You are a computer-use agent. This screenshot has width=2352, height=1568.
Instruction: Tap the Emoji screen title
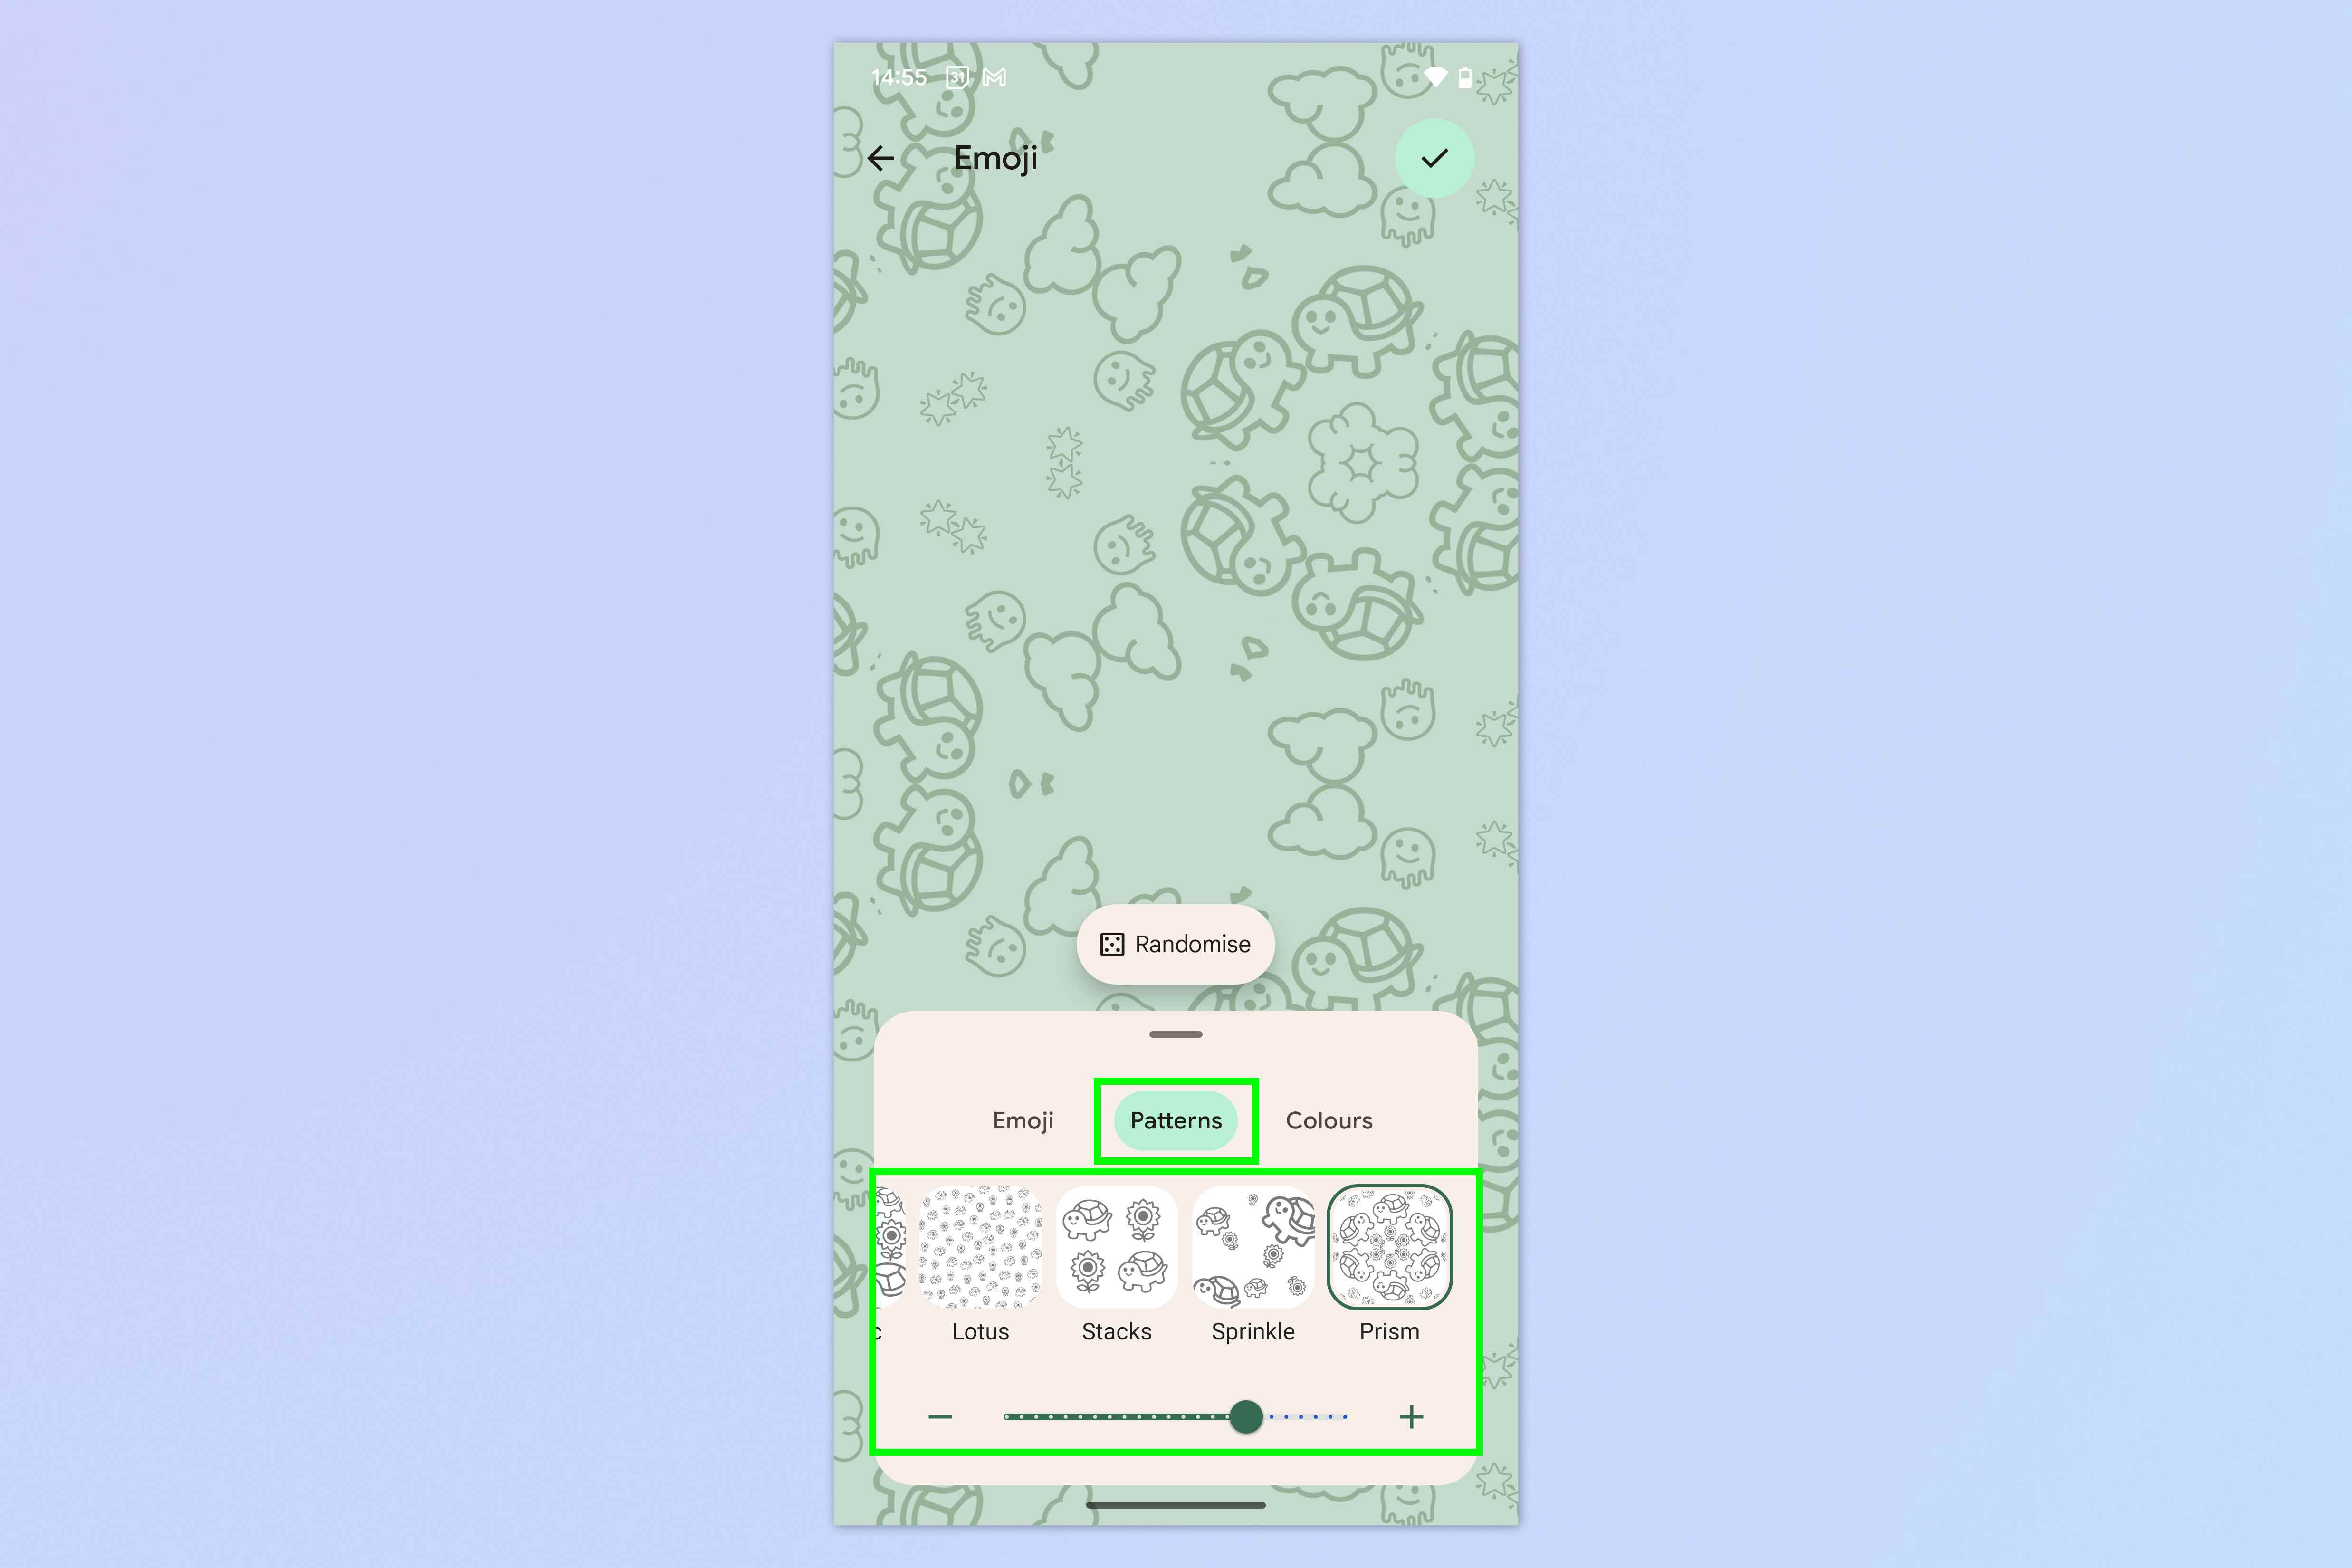pyautogui.click(x=992, y=157)
